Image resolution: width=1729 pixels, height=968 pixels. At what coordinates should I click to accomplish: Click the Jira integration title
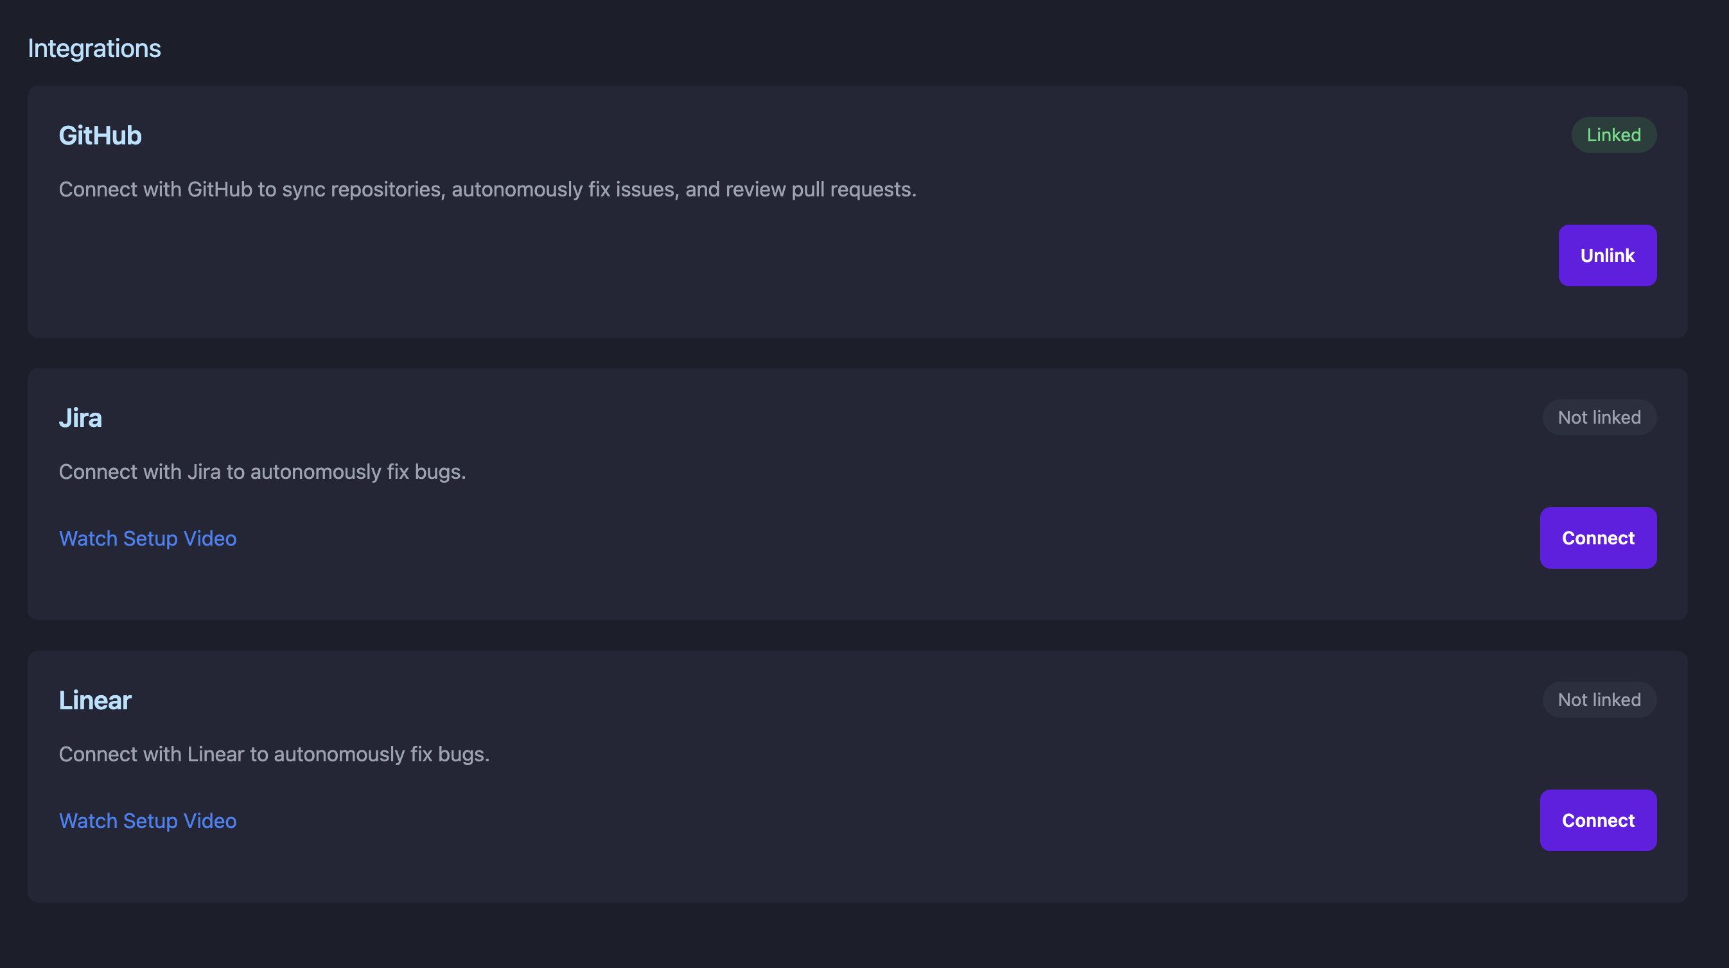coord(80,418)
